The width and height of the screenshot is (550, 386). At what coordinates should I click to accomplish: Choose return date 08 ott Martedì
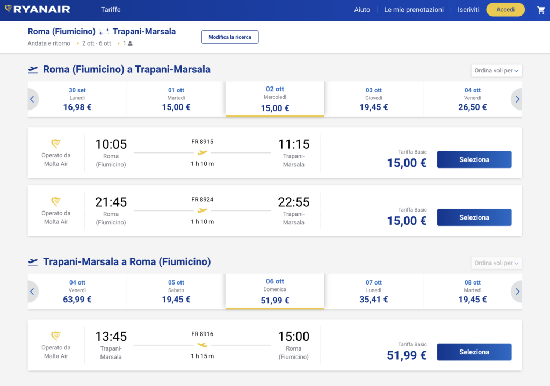click(473, 292)
